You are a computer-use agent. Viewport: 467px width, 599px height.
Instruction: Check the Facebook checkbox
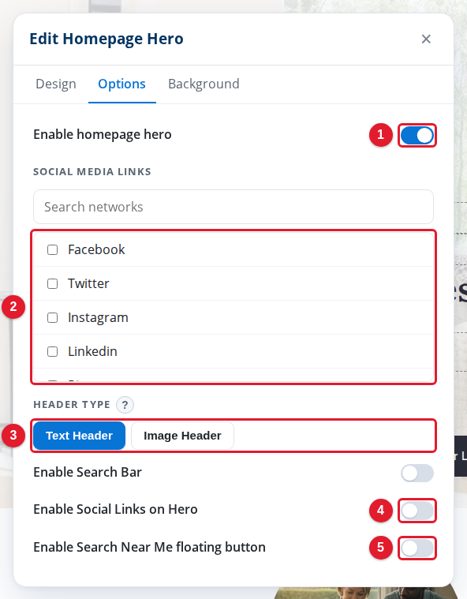pos(52,250)
